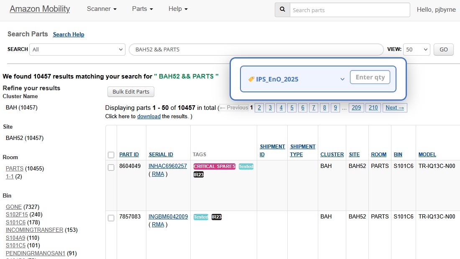460x259 pixels.
Task: Click the IR23 badge on part 8604049
Action: (198, 175)
